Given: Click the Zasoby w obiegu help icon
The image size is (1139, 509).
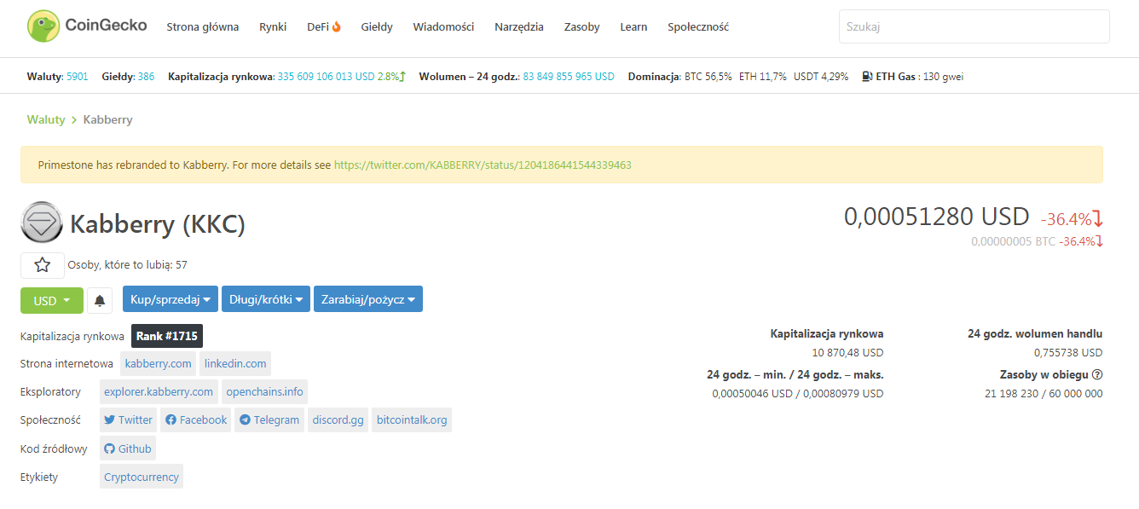Looking at the screenshot, I should click(x=1097, y=374).
